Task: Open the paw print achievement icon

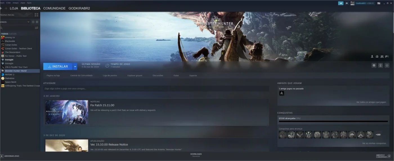Action: tap(309, 135)
